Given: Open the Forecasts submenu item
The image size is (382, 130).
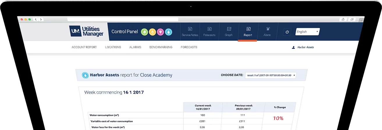Looking at the screenshot, I should pyautogui.click(x=189, y=47).
